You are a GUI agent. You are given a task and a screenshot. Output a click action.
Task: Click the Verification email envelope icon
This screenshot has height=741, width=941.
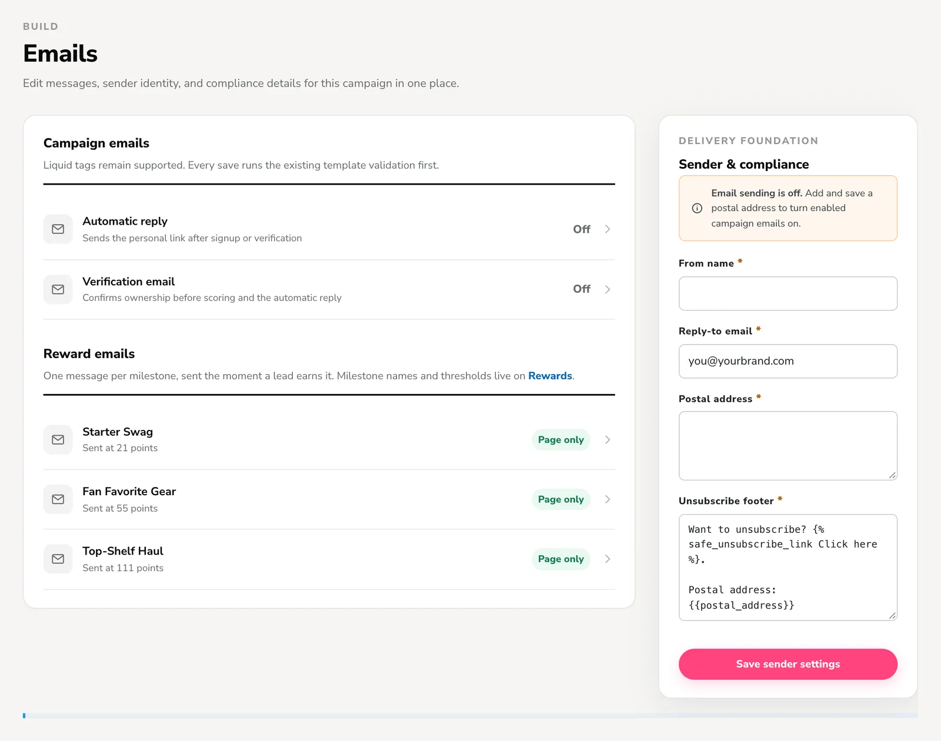[58, 289]
